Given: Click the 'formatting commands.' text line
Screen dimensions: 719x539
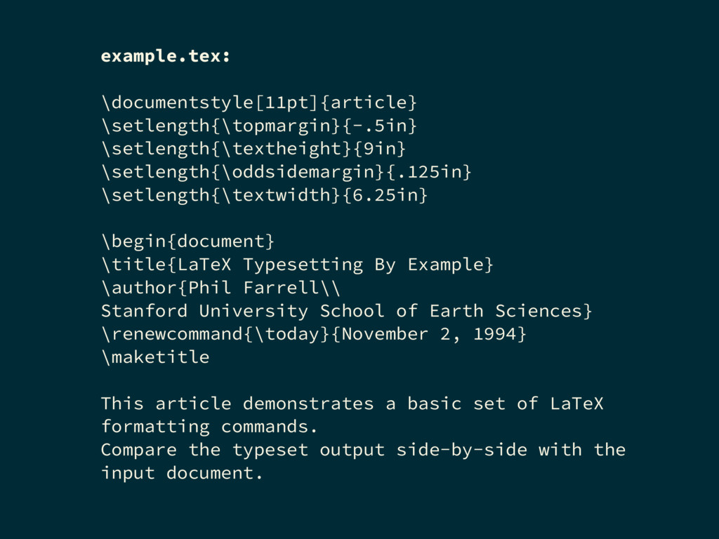Looking at the screenshot, I should [x=209, y=427].
